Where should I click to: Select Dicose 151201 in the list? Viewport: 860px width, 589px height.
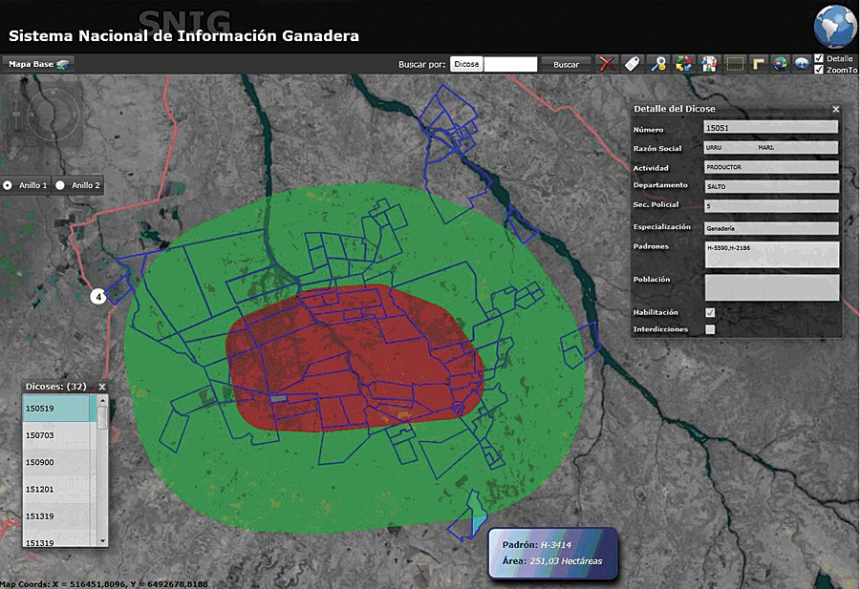59,489
